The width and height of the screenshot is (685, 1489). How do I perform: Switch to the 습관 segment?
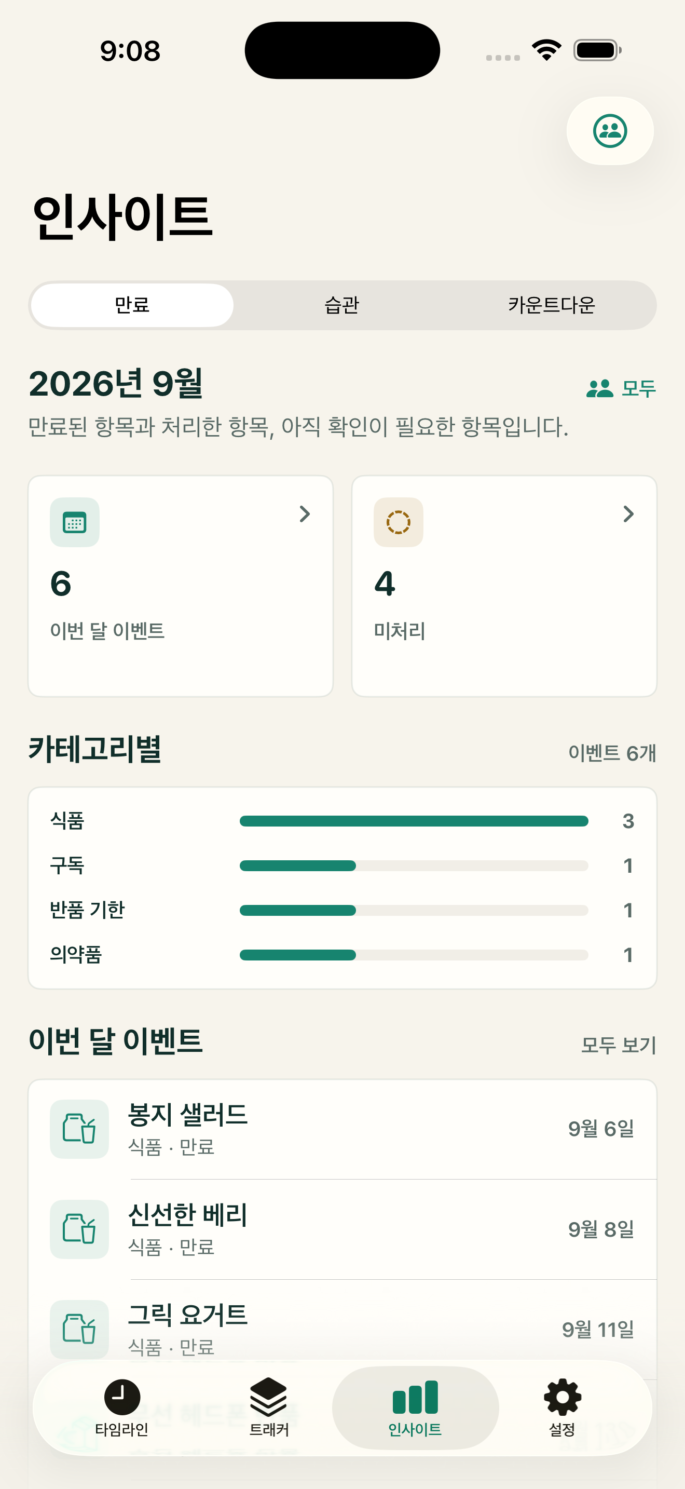(342, 305)
